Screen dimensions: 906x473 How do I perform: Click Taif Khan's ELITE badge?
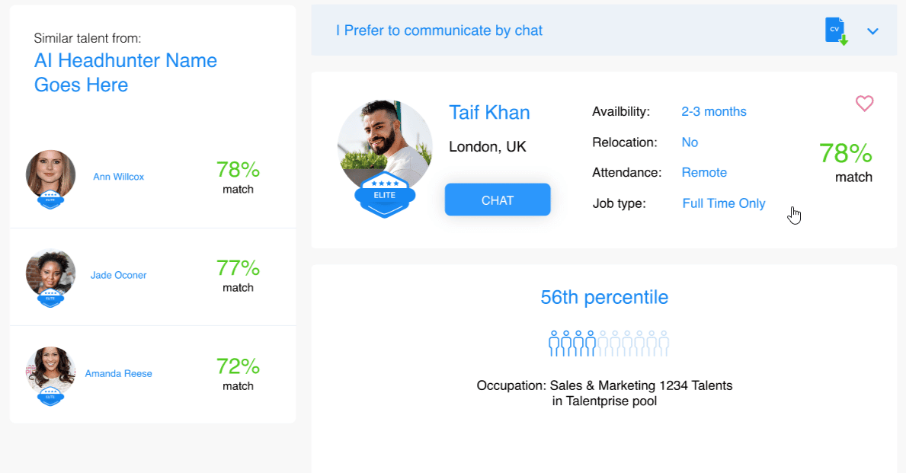pyautogui.click(x=385, y=196)
